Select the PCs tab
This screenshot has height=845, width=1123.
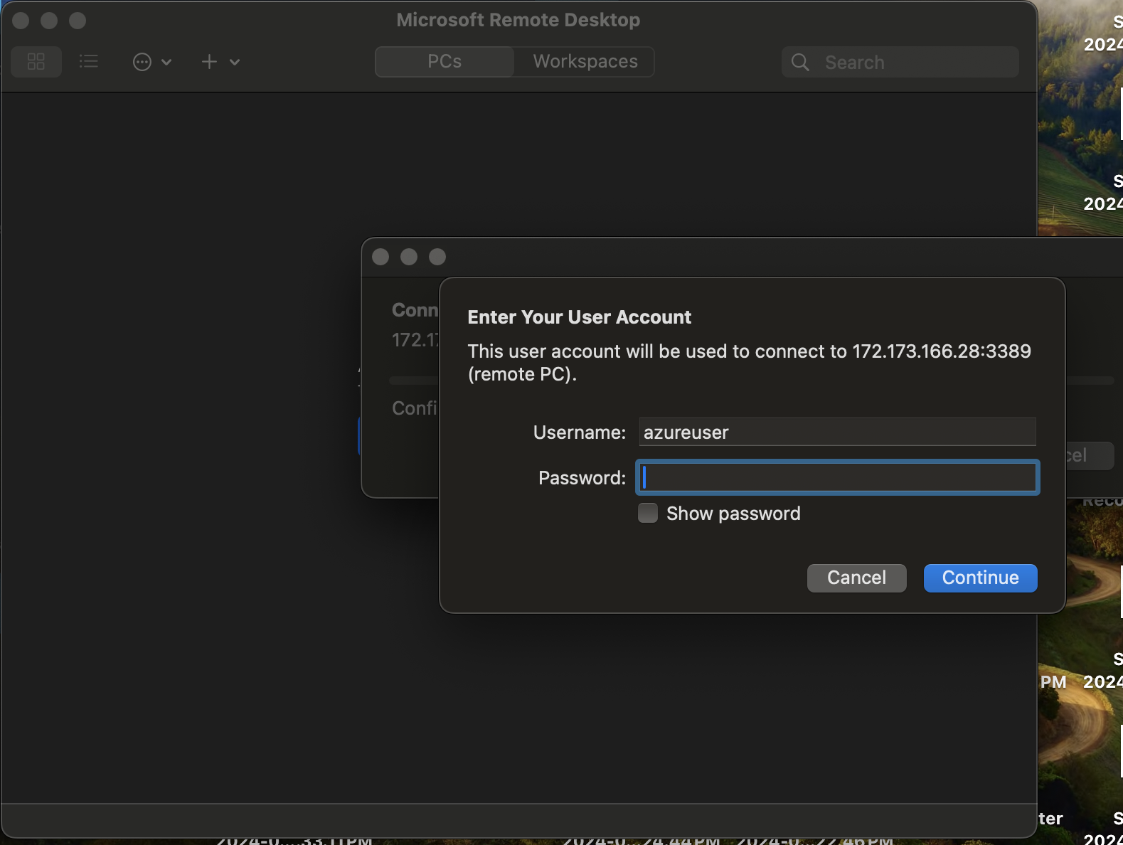coord(445,62)
